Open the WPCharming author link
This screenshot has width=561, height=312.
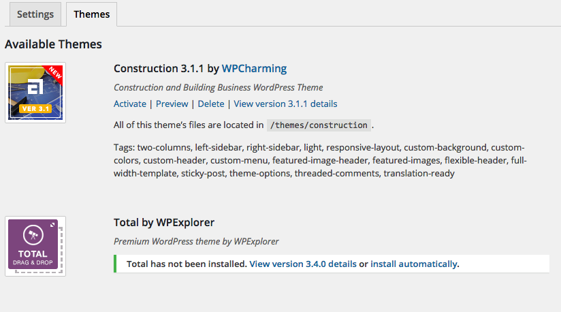click(x=254, y=68)
